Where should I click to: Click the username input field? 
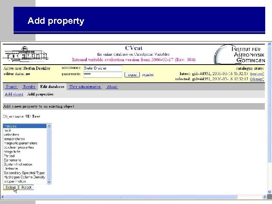(x=103, y=68)
